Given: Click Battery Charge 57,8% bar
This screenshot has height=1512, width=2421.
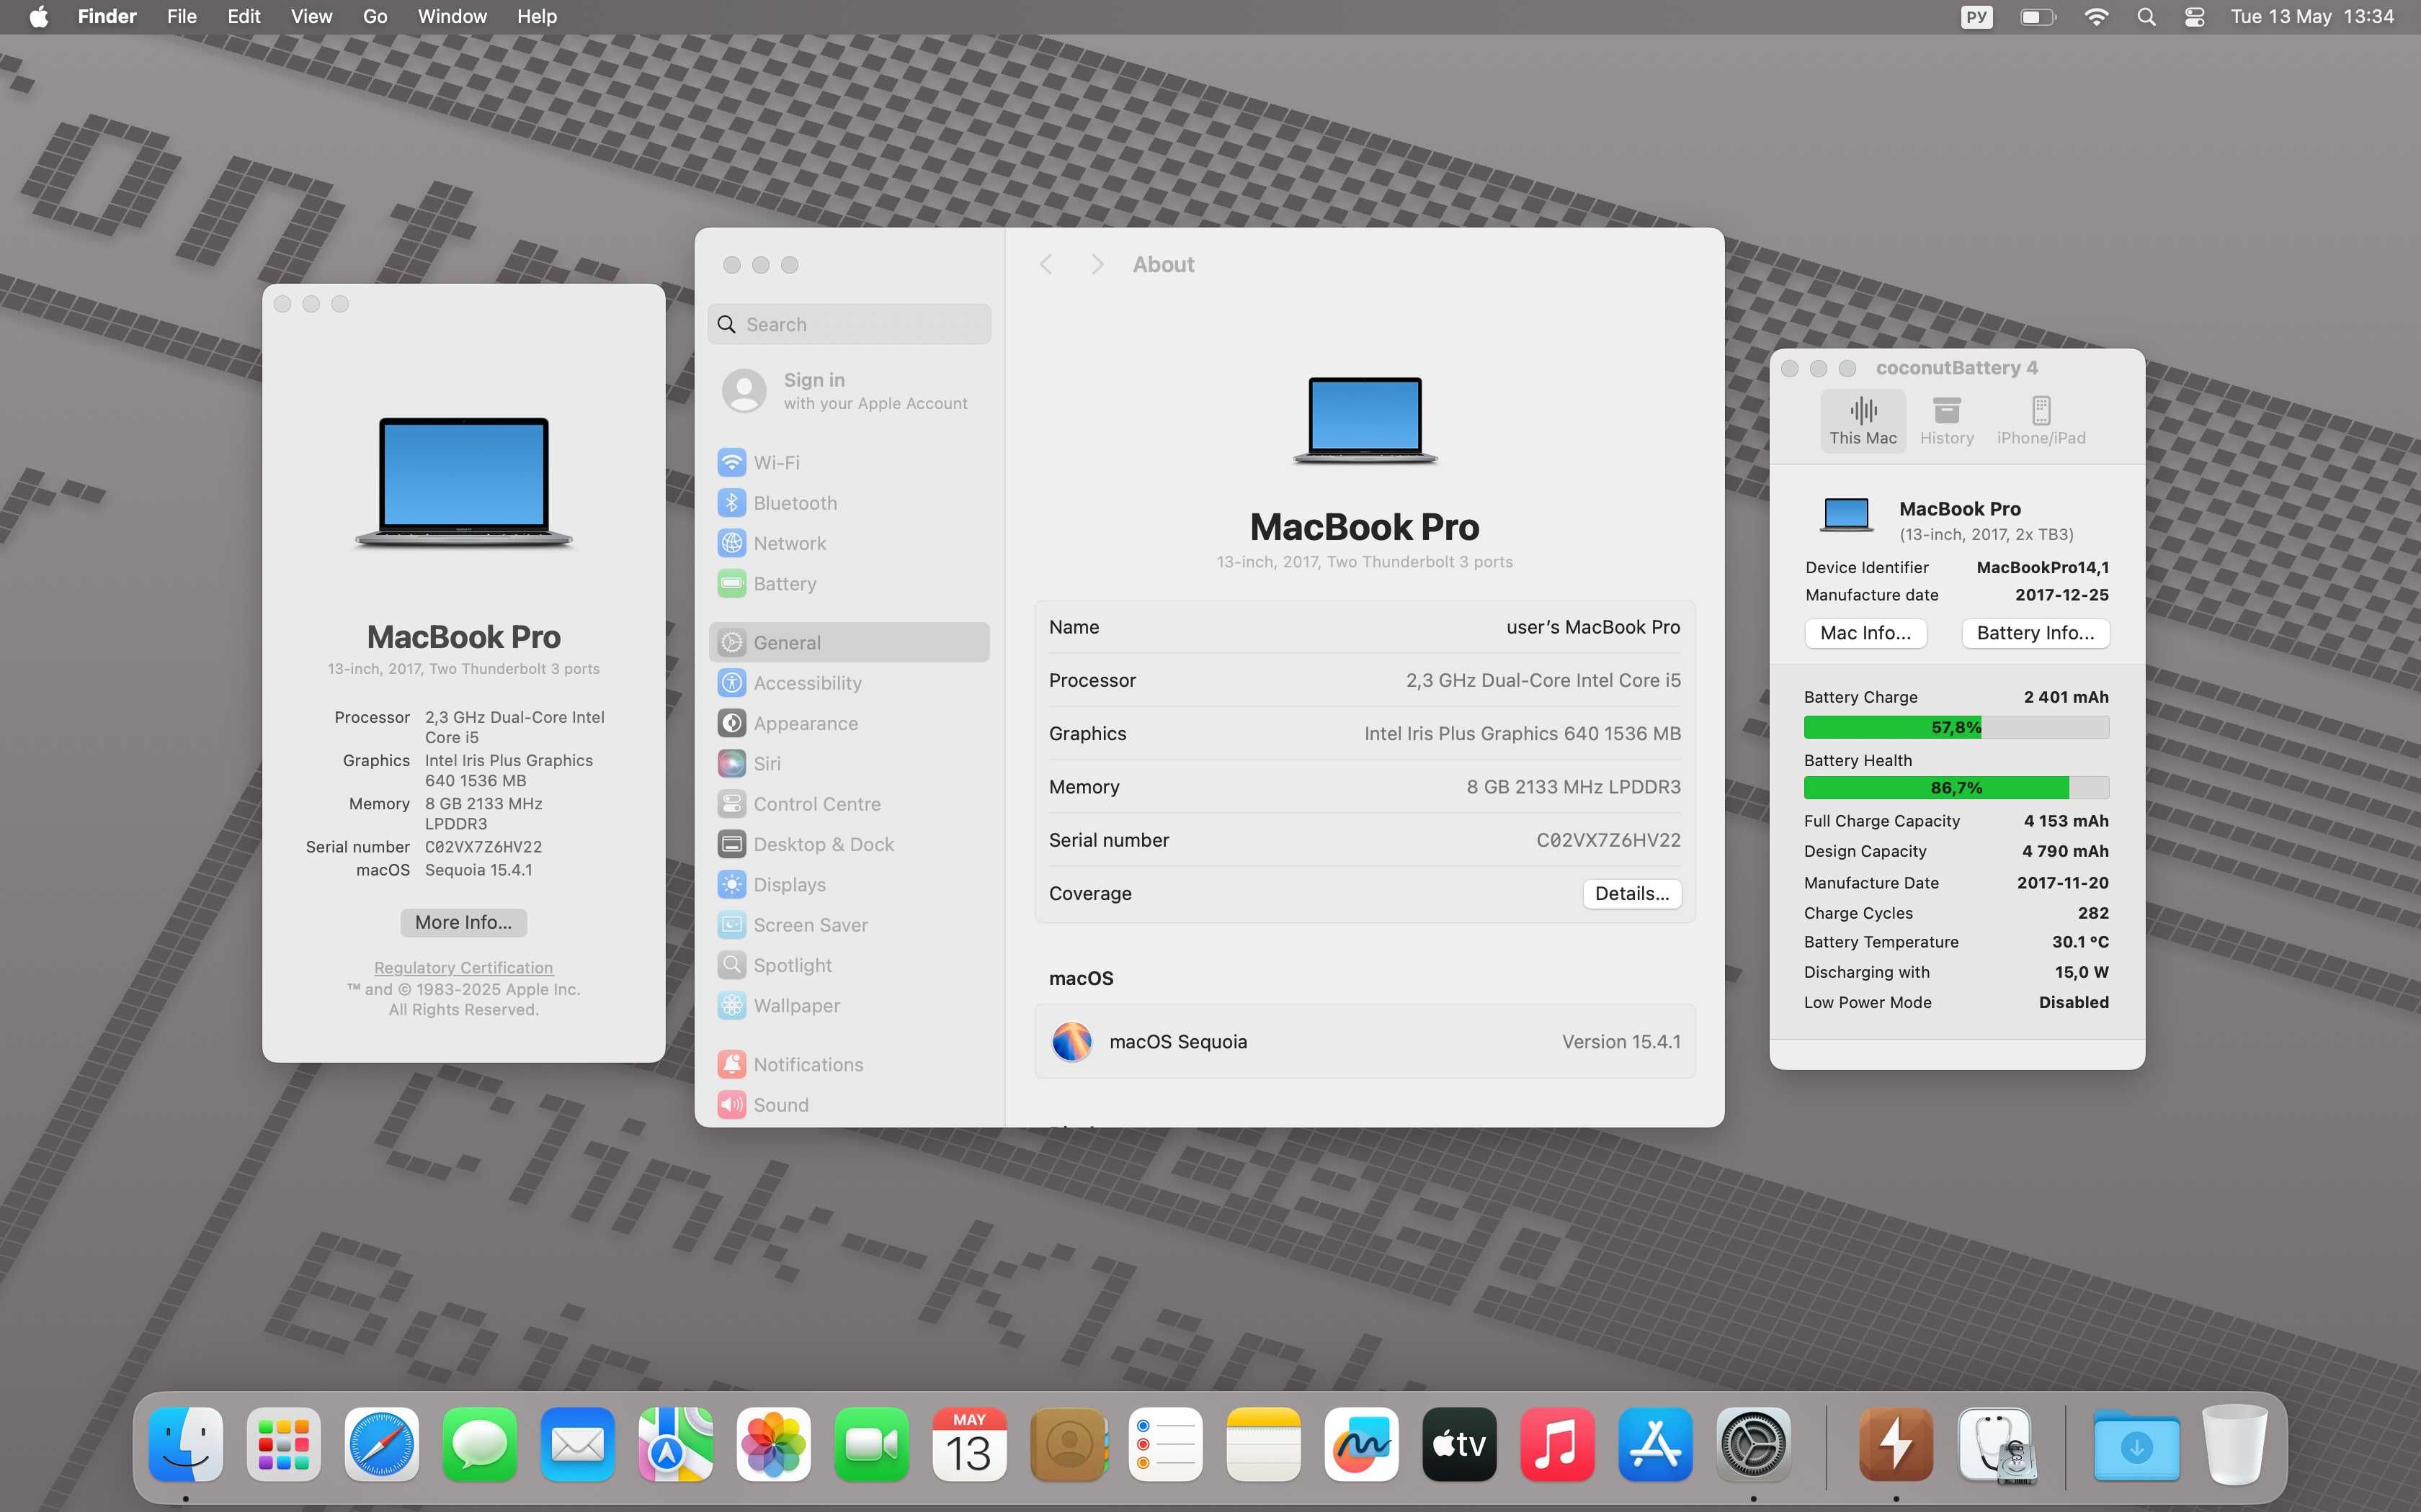Looking at the screenshot, I should click(1956, 727).
